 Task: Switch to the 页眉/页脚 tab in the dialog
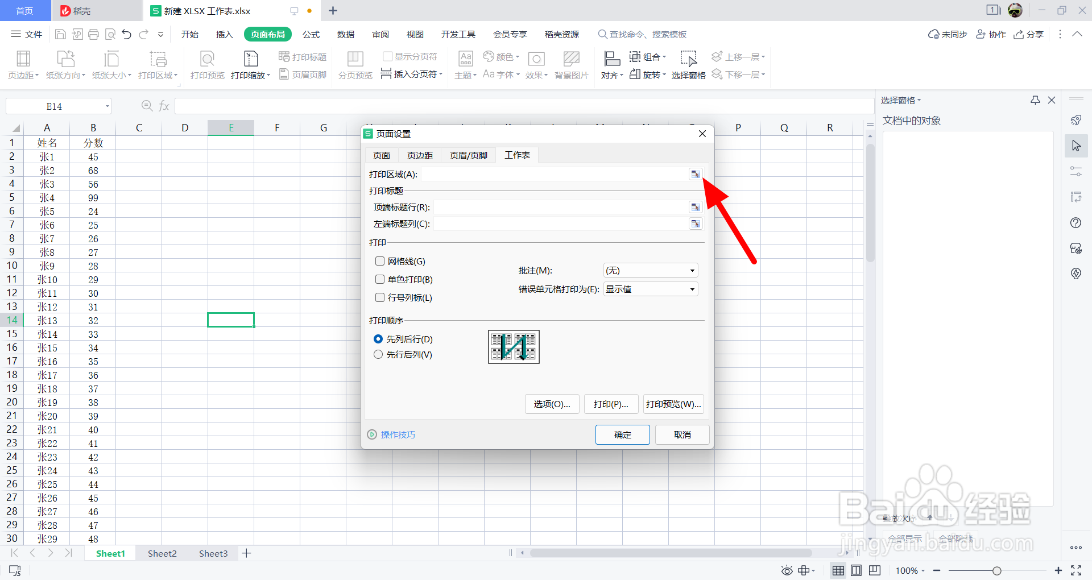(469, 155)
